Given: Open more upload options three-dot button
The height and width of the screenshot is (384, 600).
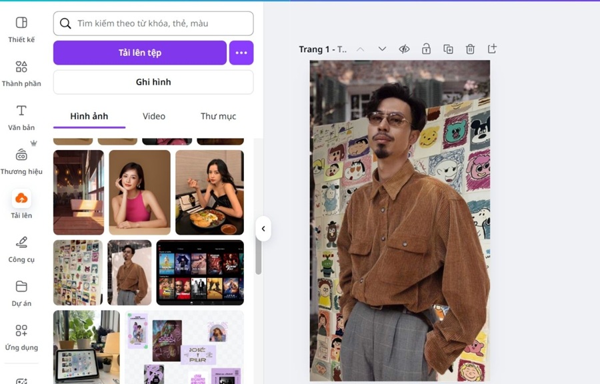Looking at the screenshot, I should tap(241, 53).
